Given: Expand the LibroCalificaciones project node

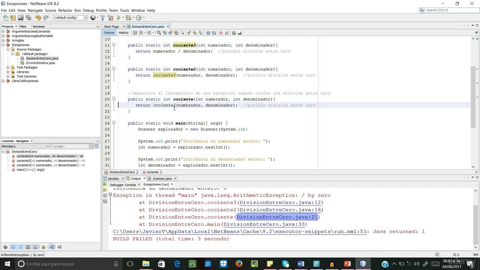Looking at the screenshot, I should click(3, 81).
